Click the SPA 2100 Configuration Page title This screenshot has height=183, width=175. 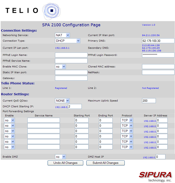[71, 25]
